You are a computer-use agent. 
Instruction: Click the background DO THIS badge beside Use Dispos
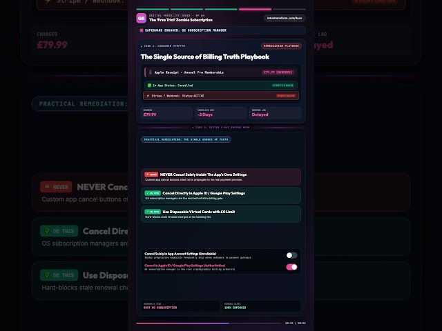59,275
